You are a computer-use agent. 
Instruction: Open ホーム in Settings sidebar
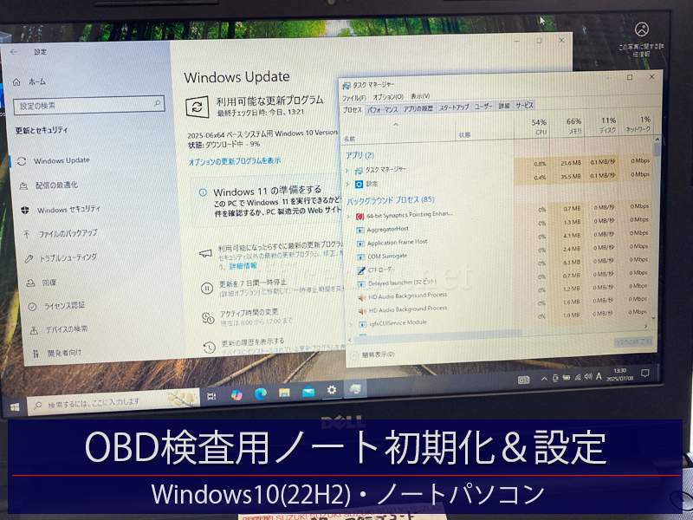coord(30,81)
